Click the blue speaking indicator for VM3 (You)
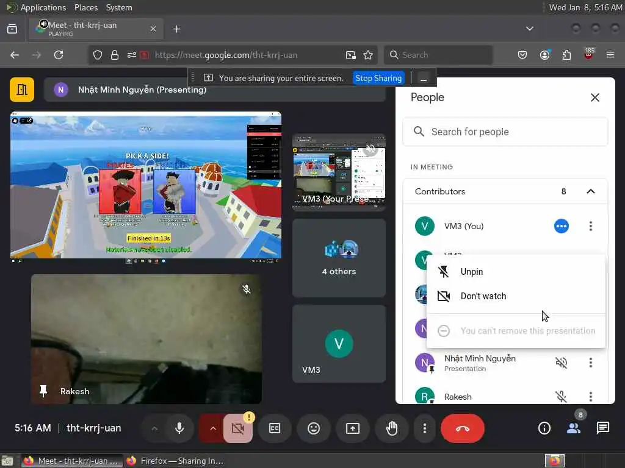The image size is (625, 468). [x=562, y=226]
